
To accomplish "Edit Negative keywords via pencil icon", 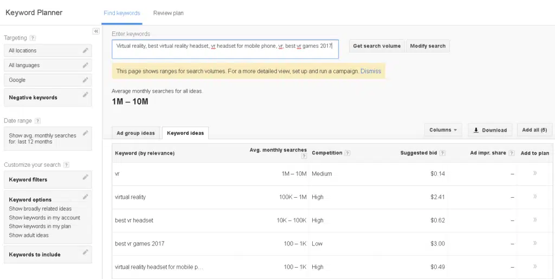I will [85, 95].
